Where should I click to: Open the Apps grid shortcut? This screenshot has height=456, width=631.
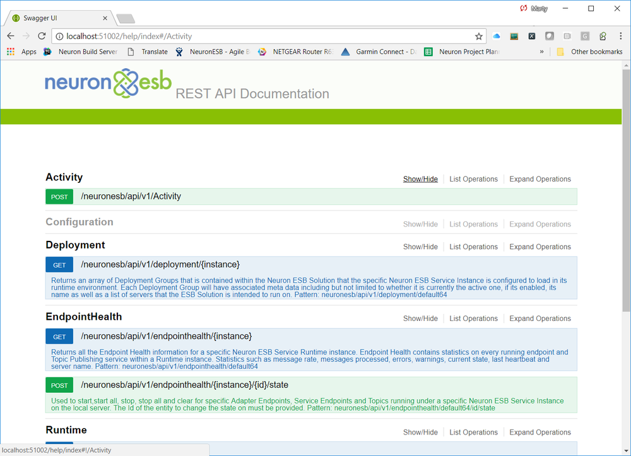coord(21,52)
